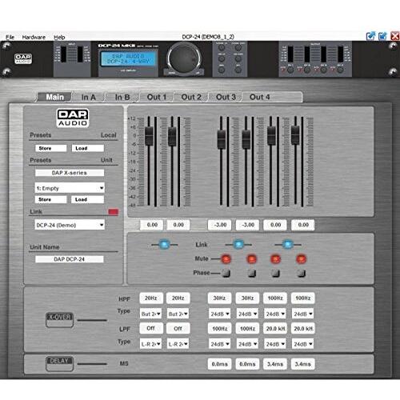
Task: Click the DELAY section icon
Action: click(59, 364)
